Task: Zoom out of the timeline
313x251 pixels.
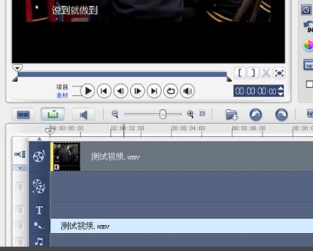Action: coord(115,114)
